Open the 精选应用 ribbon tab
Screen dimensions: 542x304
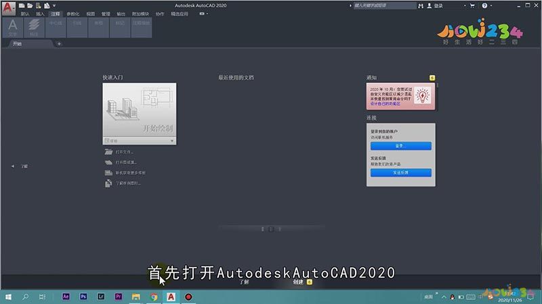click(180, 14)
